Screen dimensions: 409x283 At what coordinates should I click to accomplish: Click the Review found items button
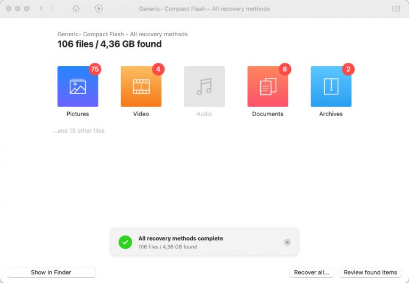(x=370, y=272)
